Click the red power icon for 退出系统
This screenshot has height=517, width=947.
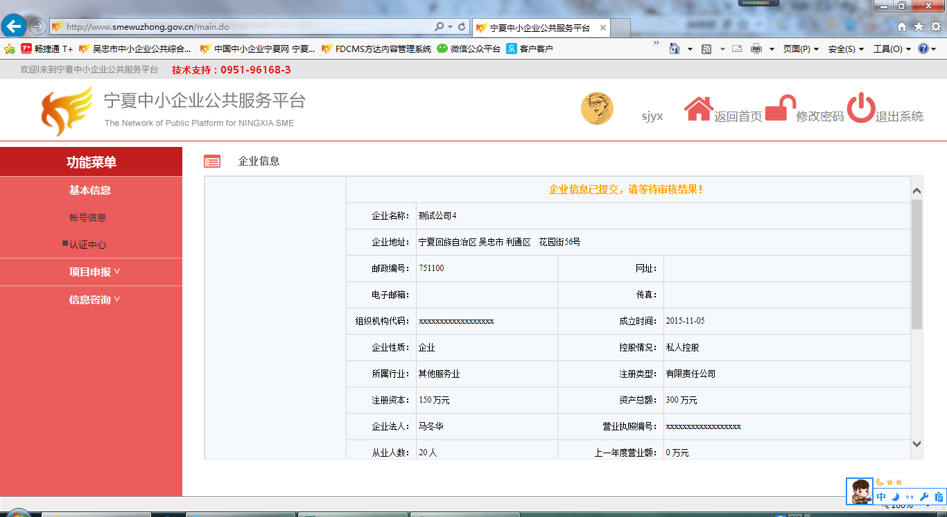tap(860, 109)
